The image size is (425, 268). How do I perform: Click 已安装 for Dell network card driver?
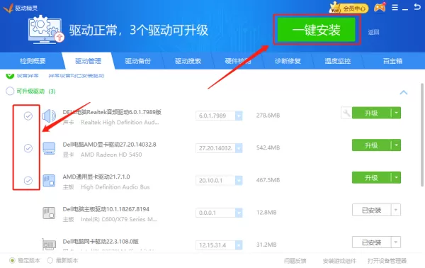[x=372, y=242]
